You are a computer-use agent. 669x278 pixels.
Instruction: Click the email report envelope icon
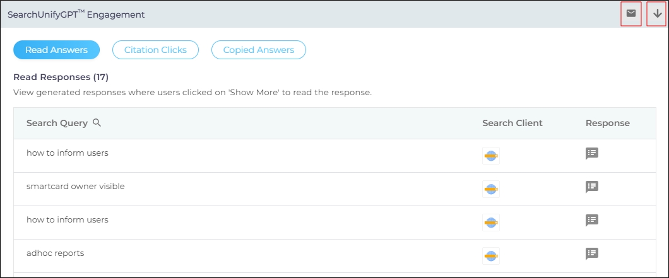click(x=631, y=13)
